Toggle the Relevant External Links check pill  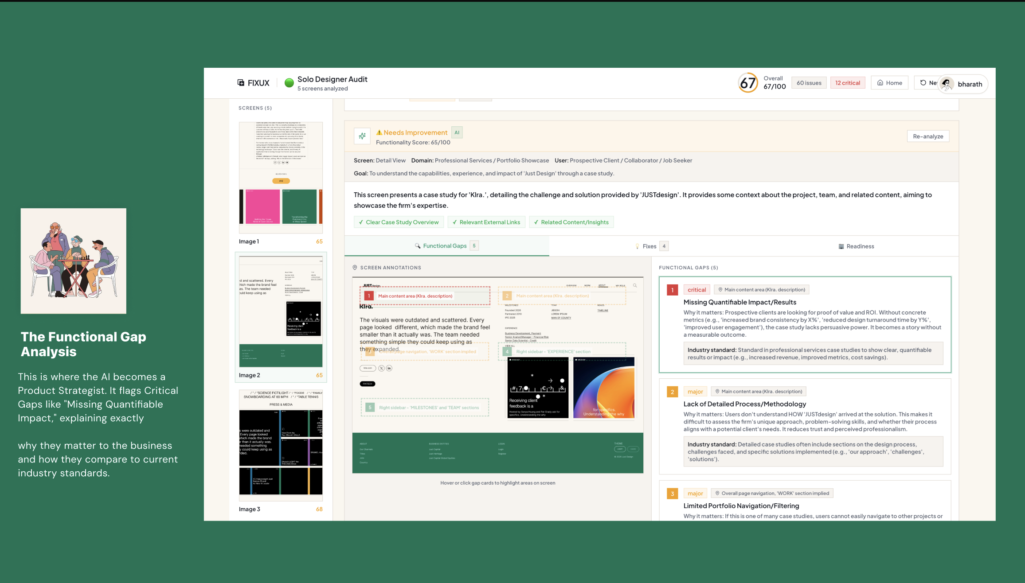(x=486, y=222)
